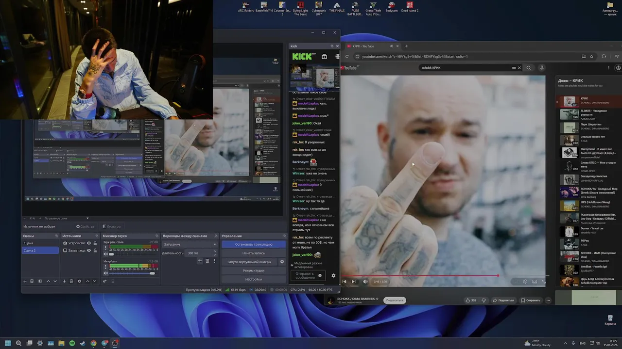The image size is (622, 349).
Task: Adjust Звук раб. стола volume slider
Action: click(132, 254)
